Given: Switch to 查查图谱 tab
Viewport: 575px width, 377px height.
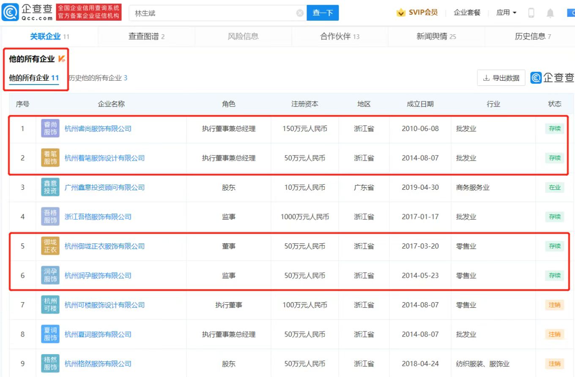Looking at the screenshot, I should 146,36.
